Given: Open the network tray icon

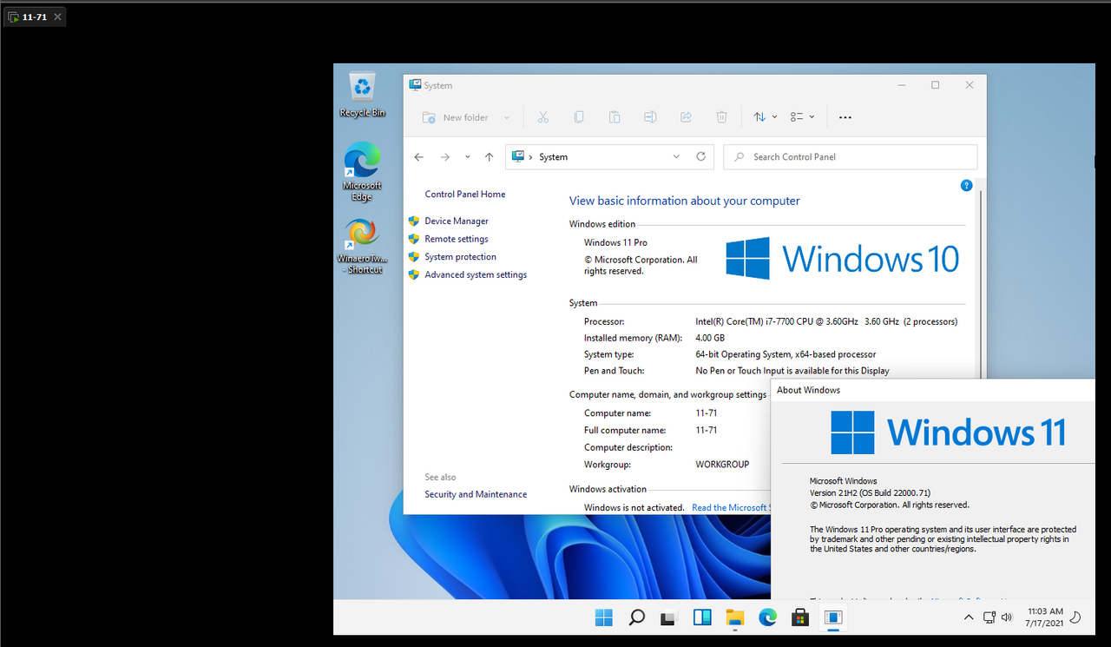Looking at the screenshot, I should [x=989, y=617].
